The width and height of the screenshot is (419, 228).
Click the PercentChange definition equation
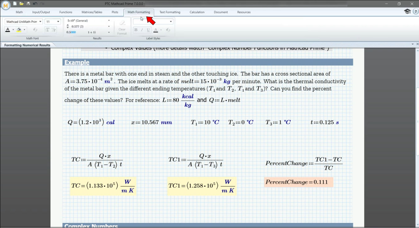(x=304, y=163)
